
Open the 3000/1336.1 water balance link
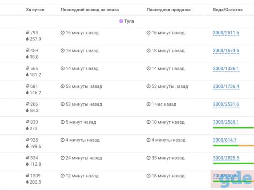[226, 68]
